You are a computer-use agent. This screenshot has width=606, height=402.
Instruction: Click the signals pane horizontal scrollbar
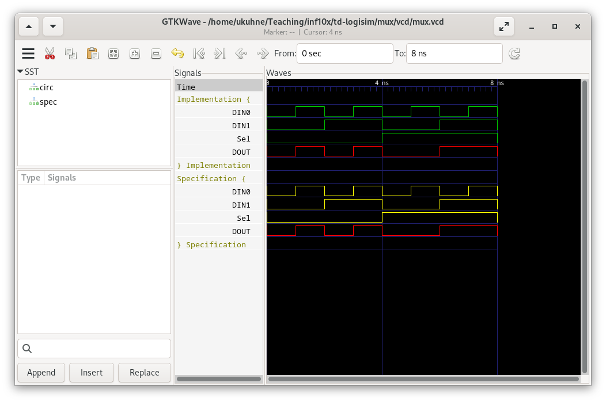coord(219,379)
